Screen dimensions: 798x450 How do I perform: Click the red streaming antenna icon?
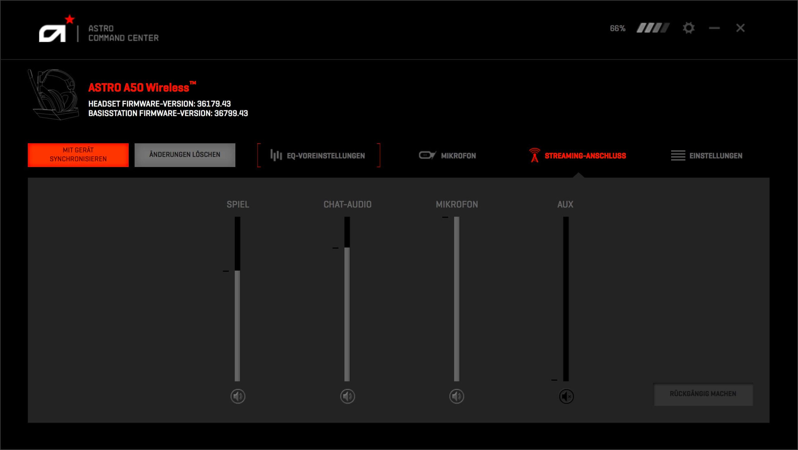[534, 155]
